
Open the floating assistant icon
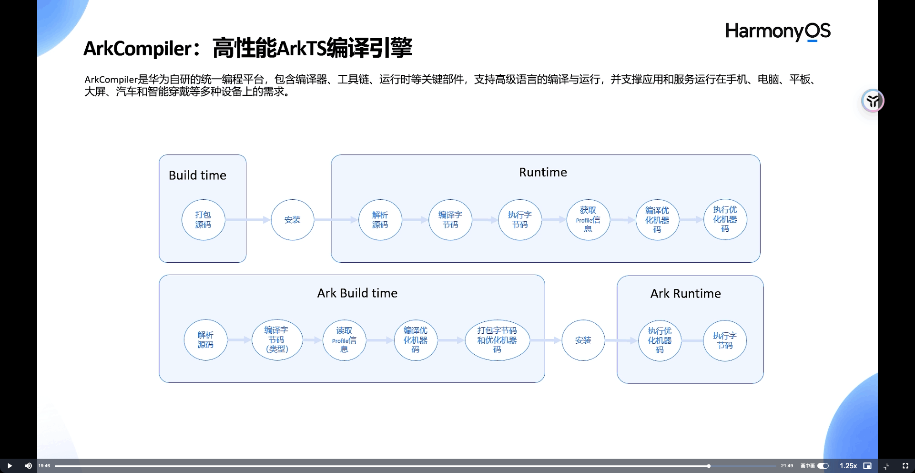[x=873, y=101]
